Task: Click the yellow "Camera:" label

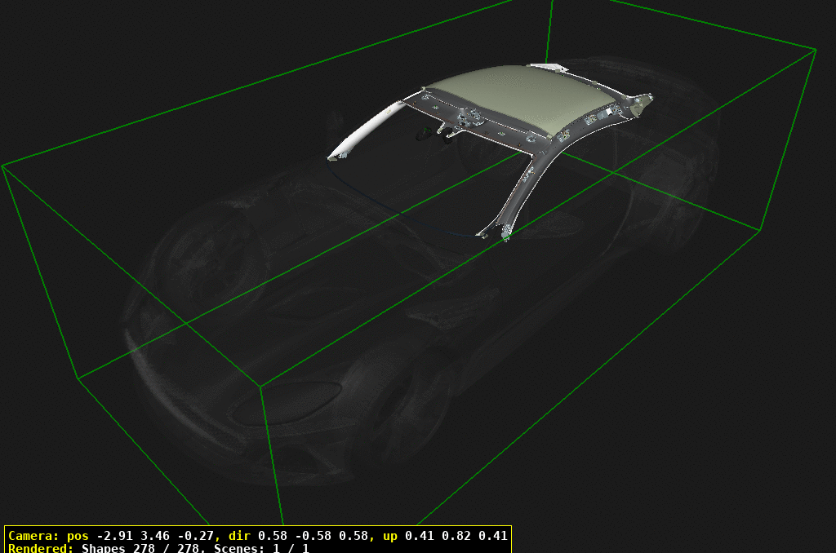Action: [x=33, y=536]
